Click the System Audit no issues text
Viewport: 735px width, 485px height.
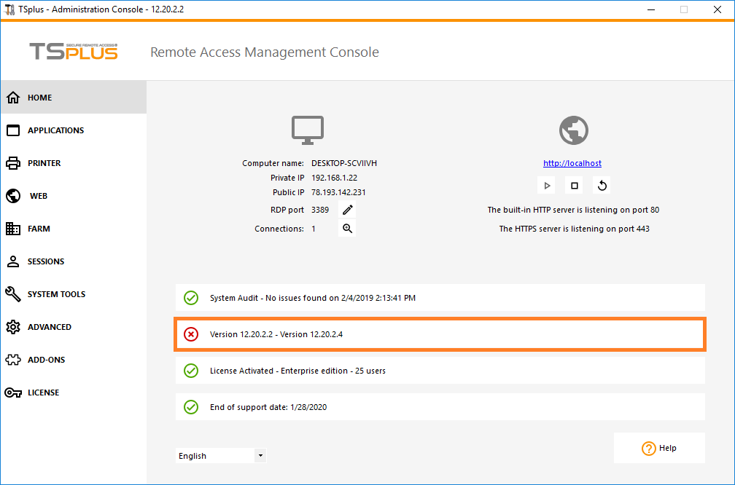tap(313, 298)
